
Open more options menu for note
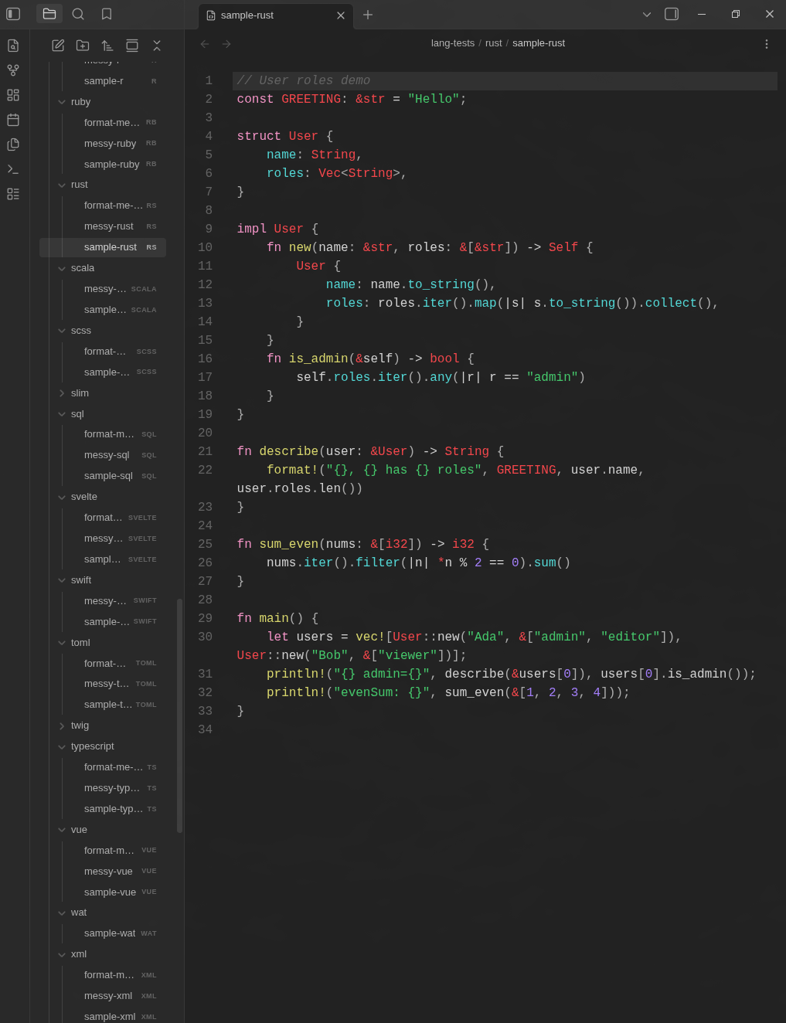coord(767,44)
